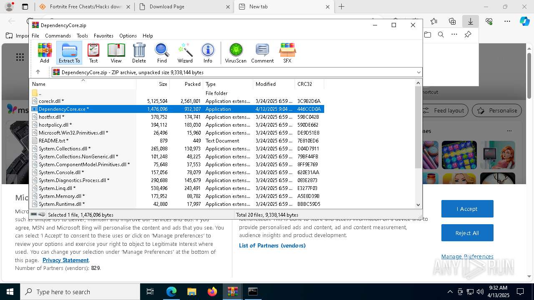Switch to Download Page browser tab
534x300 pixels.
tap(185, 7)
